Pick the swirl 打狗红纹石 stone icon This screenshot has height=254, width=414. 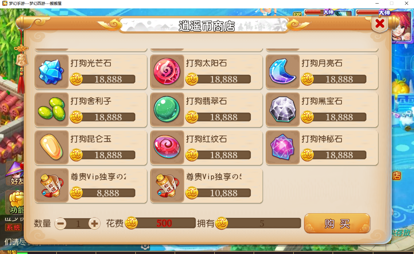pos(167,148)
